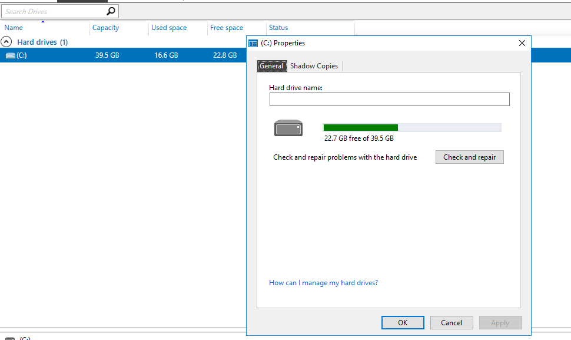Viewport: 571px width, 340px height.
Task: Close the (C:) Properties dialog
Action: pyautogui.click(x=522, y=43)
